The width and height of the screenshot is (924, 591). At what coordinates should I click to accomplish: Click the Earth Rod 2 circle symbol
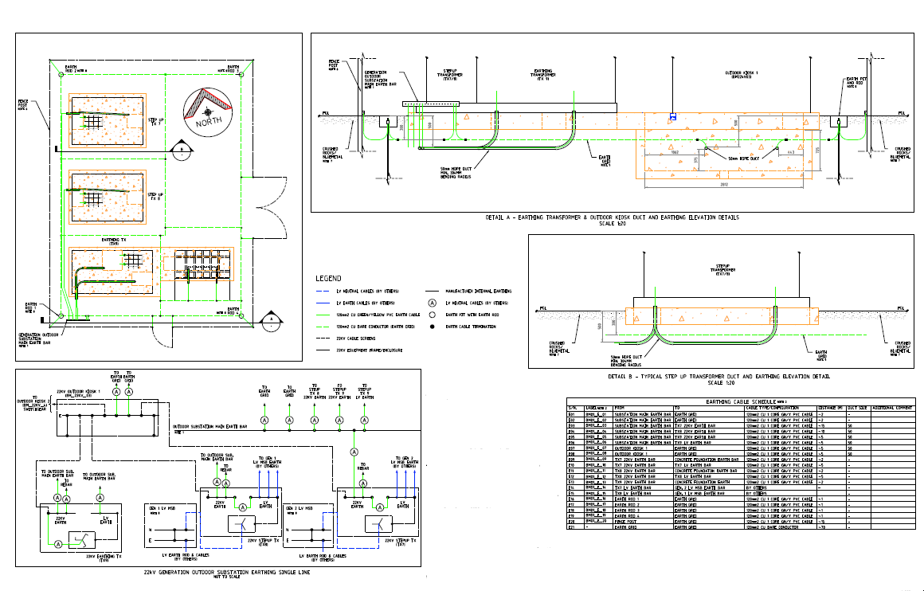[x=61, y=74]
